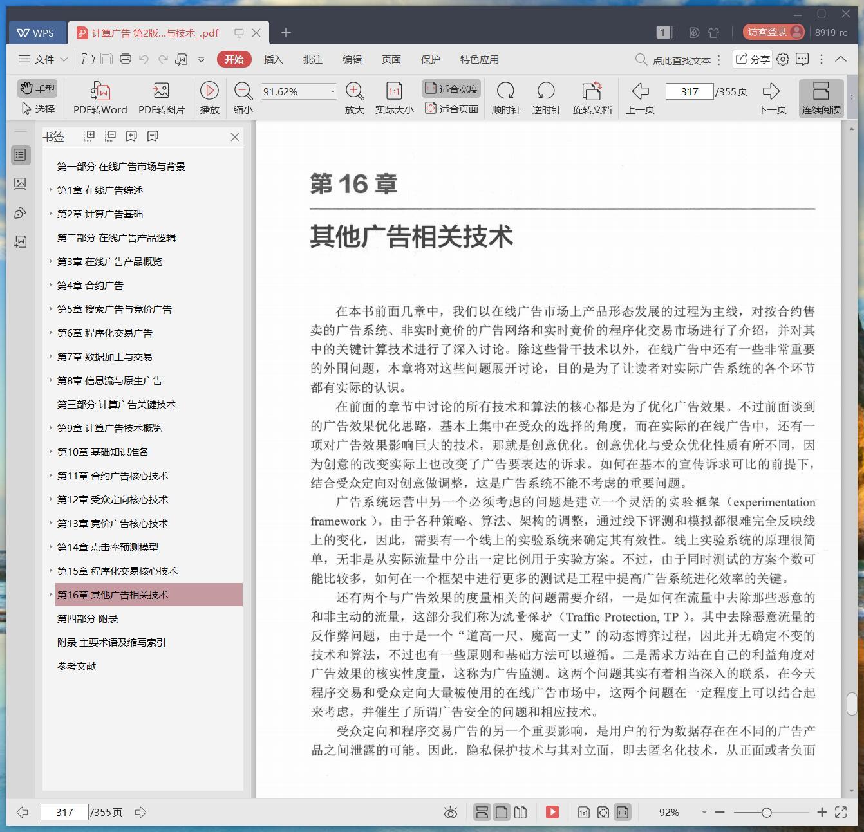Click 访客登录 login button
This screenshot has height=832, width=864.
click(x=774, y=32)
